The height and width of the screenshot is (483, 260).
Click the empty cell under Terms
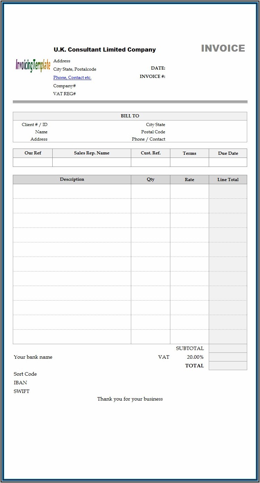point(189,162)
